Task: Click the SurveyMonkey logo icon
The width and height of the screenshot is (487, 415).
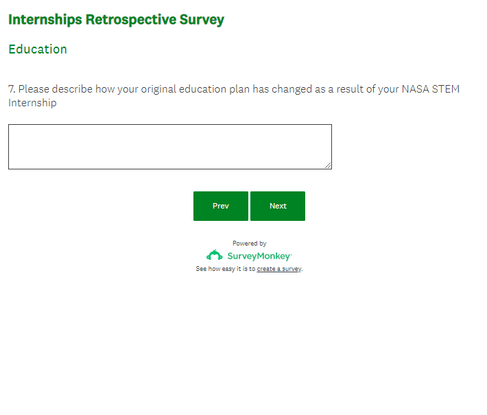Action: [x=215, y=256]
